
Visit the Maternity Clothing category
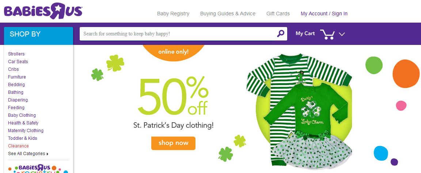[26, 131]
